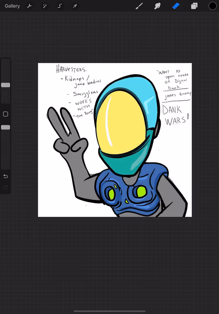
Task: Tap the HARVESTERS handwritten title
Action: click(x=71, y=69)
